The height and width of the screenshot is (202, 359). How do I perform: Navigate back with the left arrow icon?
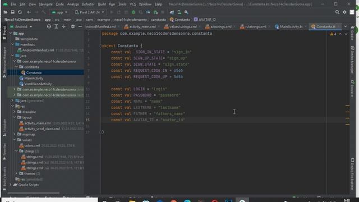click(x=29, y=12)
